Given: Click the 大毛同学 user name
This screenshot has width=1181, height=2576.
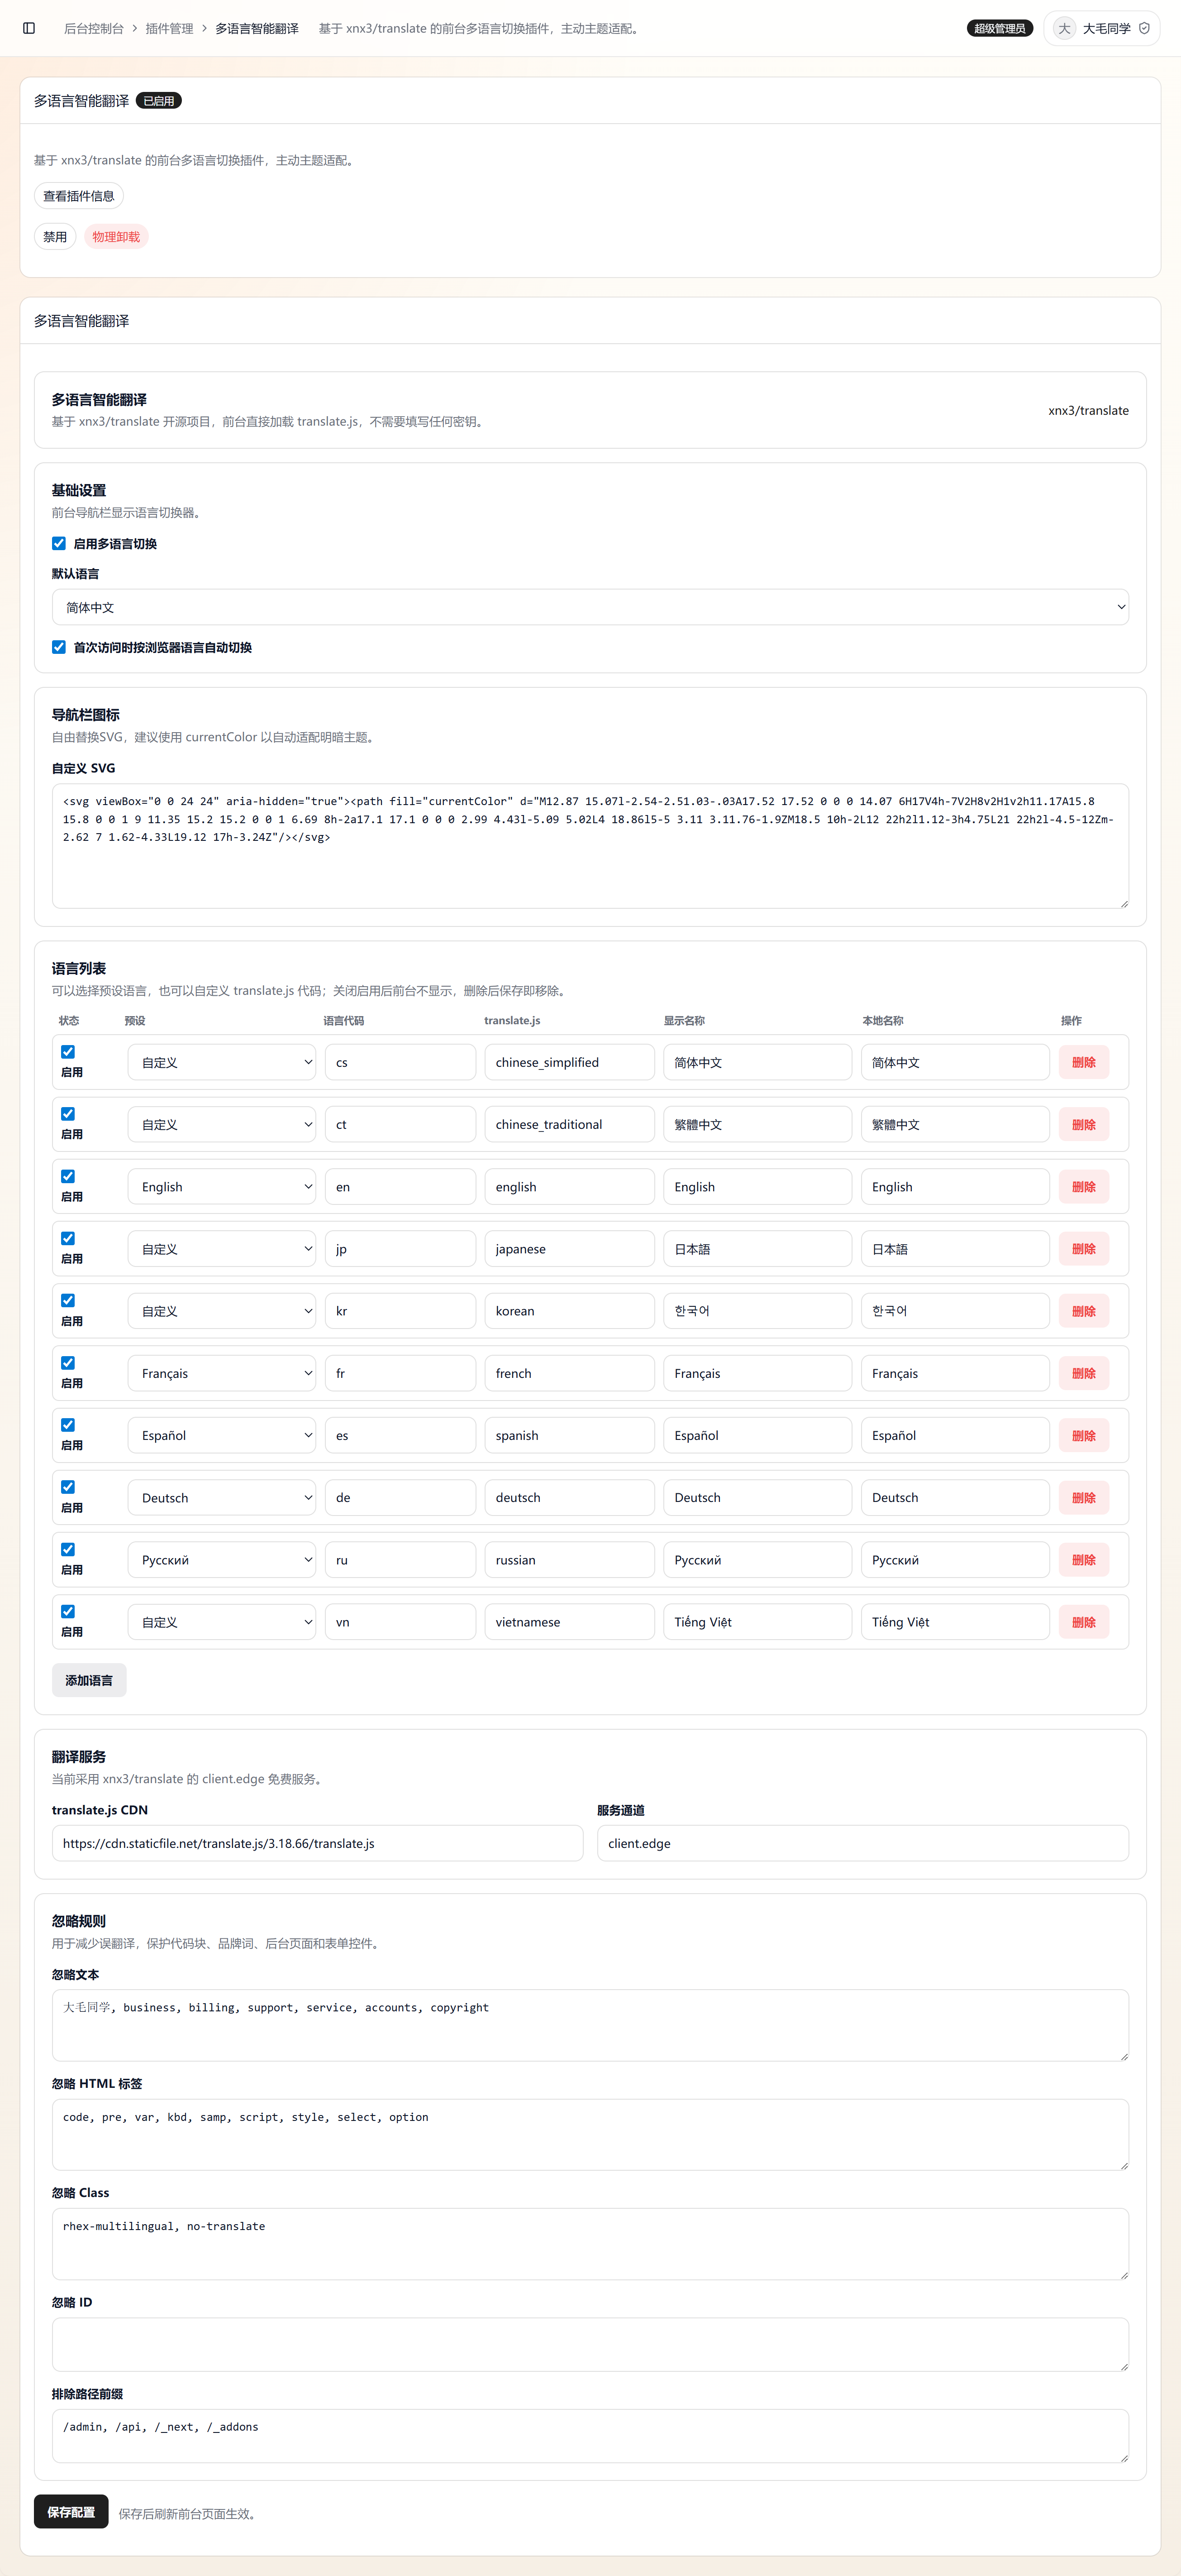Looking at the screenshot, I should coord(1107,28).
